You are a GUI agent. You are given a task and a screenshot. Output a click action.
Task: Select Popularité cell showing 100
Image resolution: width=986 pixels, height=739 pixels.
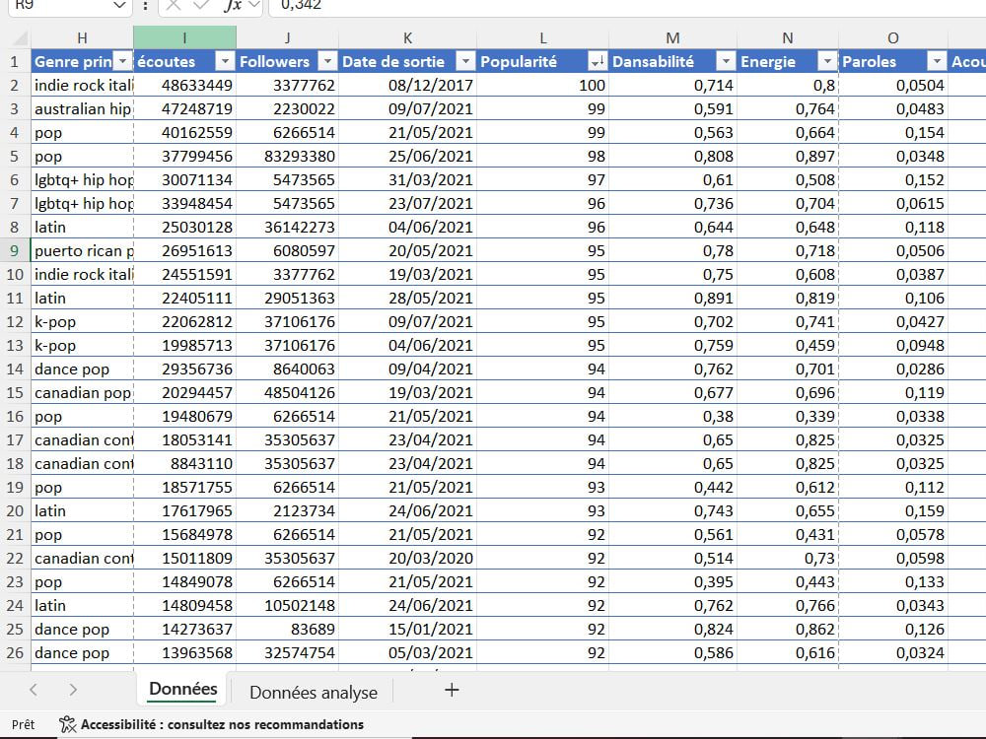(542, 86)
